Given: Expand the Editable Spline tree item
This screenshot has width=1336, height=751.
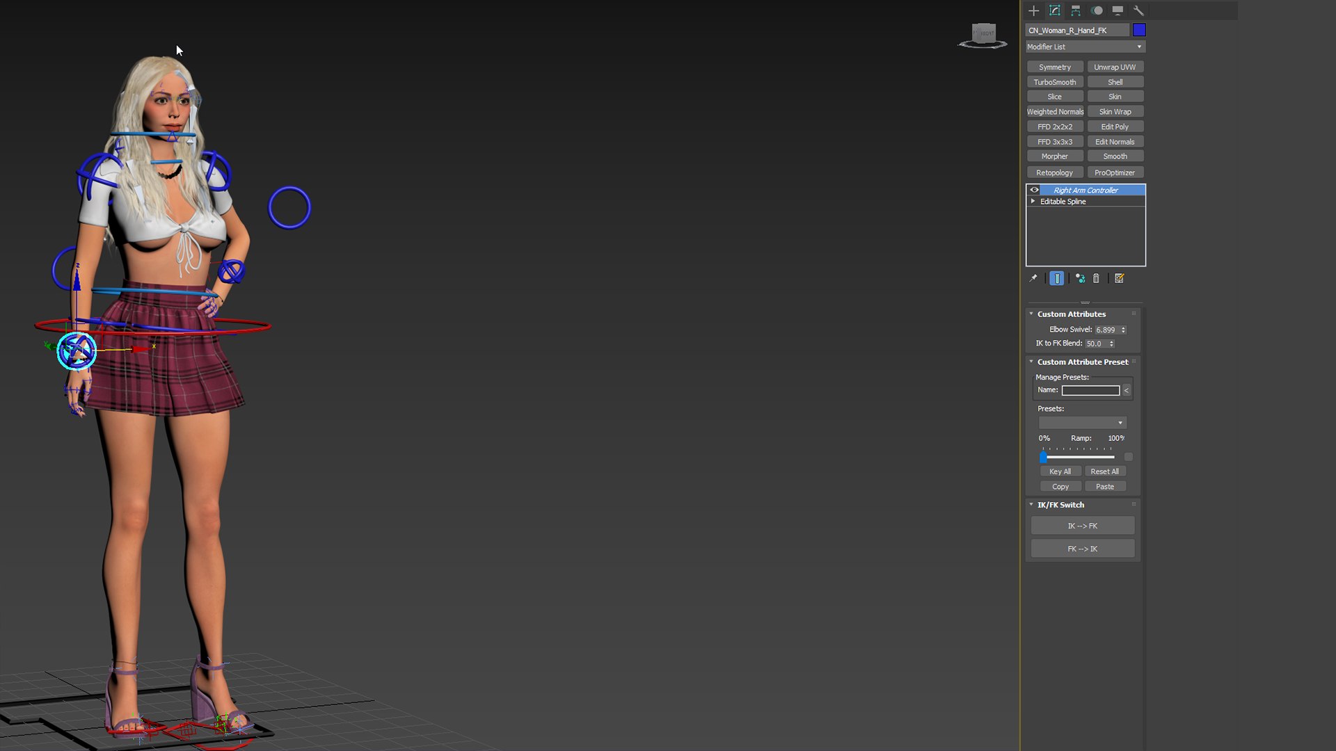Looking at the screenshot, I should tap(1033, 201).
